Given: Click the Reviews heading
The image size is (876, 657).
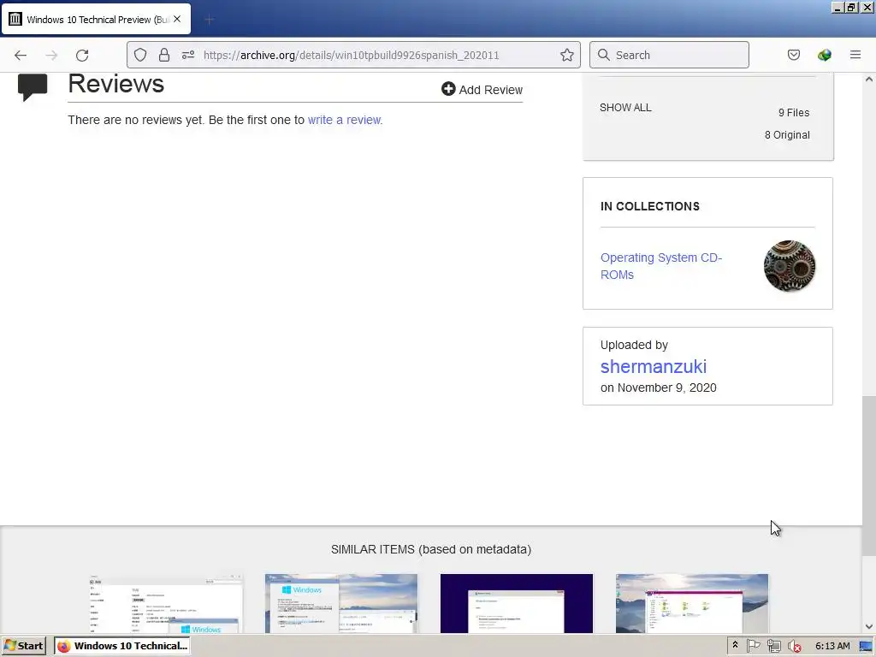Looking at the screenshot, I should pos(115,84).
